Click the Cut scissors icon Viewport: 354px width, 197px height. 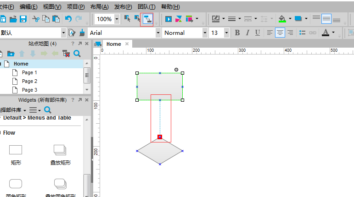click(x=36, y=19)
